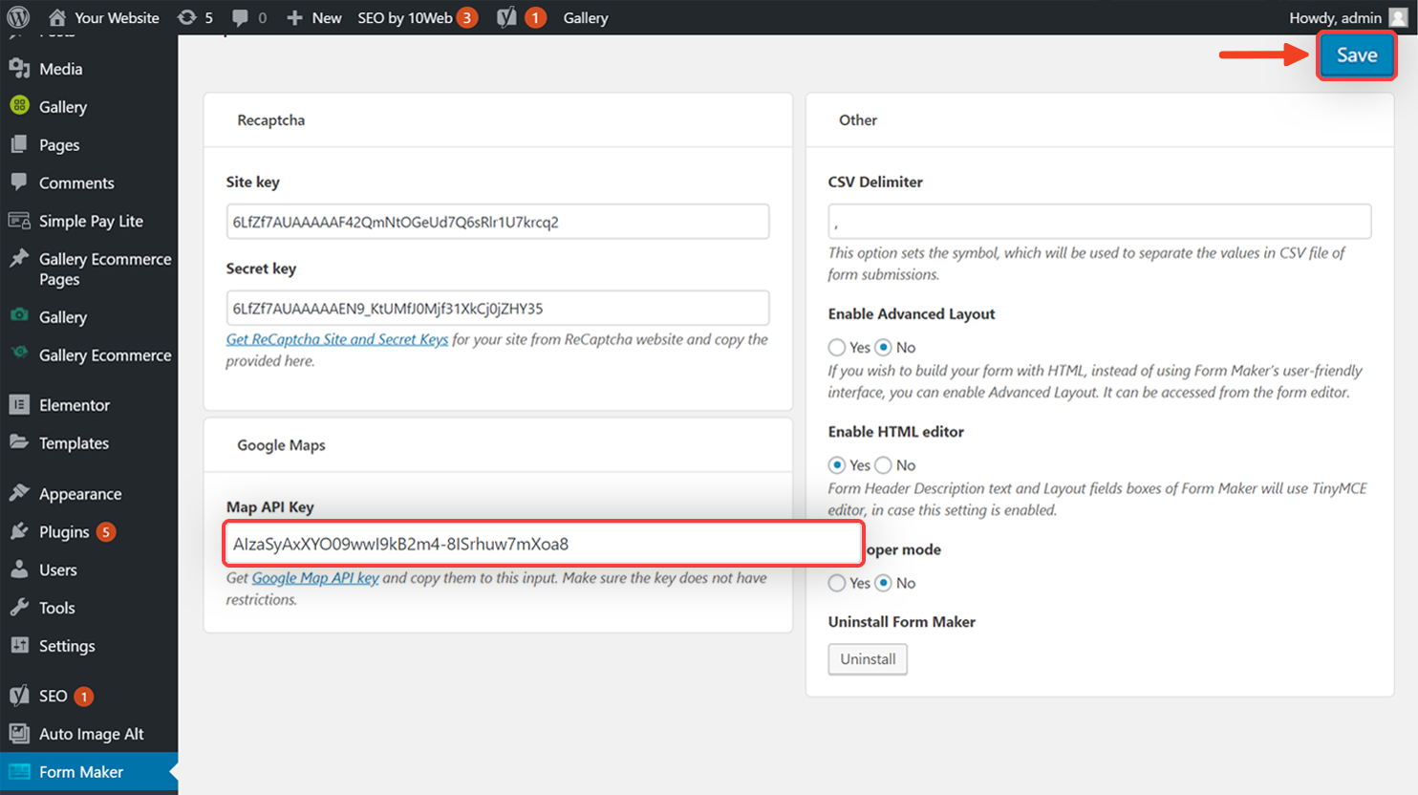
Task: Select Yes for Enable HTML editor
Action: pos(837,465)
